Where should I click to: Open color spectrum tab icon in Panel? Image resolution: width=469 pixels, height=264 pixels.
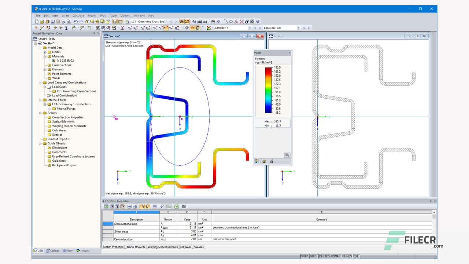257,161
